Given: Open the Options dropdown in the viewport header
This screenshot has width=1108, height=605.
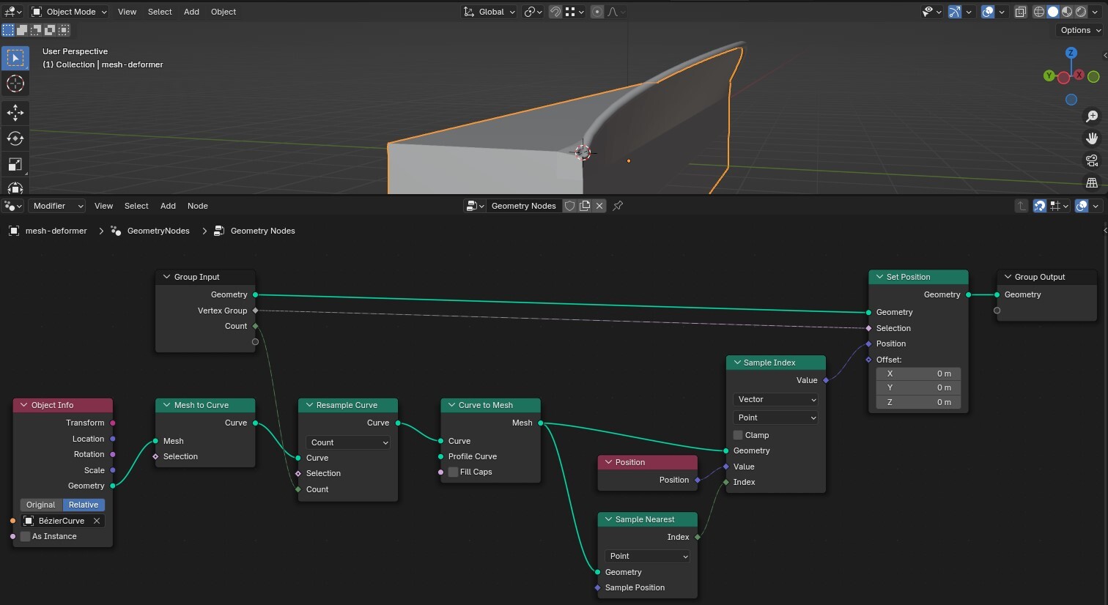Looking at the screenshot, I should point(1077,30).
